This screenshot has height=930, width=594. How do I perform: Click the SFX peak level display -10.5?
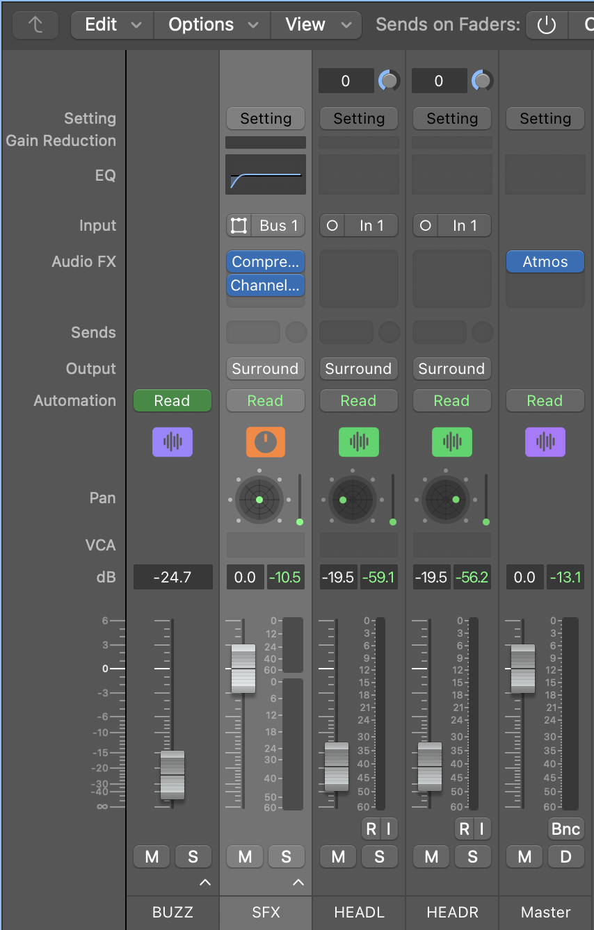286,577
